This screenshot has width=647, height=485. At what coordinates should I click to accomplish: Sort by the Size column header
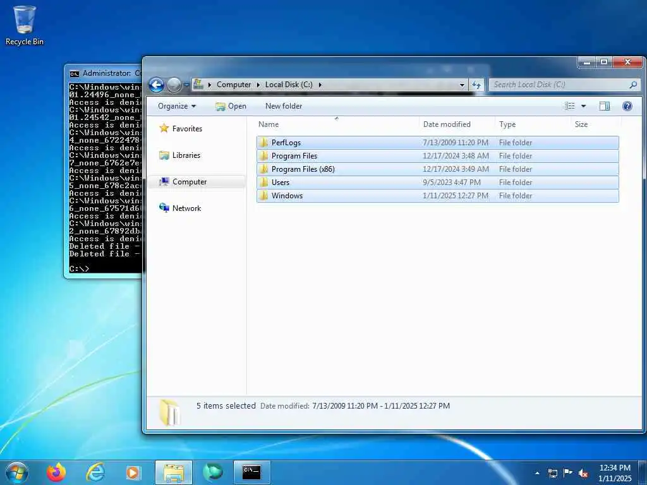(x=596, y=124)
